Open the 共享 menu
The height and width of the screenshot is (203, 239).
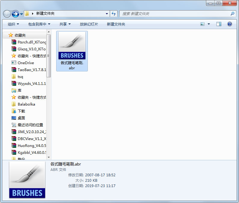65,24
